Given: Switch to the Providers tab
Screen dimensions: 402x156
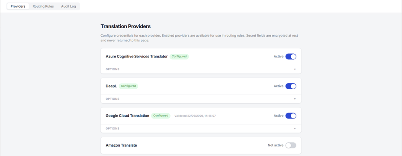Looking at the screenshot, I should pyautogui.click(x=18, y=6).
